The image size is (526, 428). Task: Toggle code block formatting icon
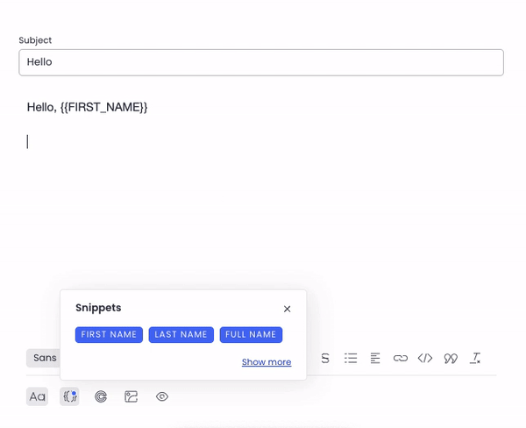[425, 358]
